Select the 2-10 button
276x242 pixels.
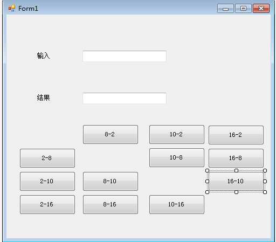click(47, 181)
